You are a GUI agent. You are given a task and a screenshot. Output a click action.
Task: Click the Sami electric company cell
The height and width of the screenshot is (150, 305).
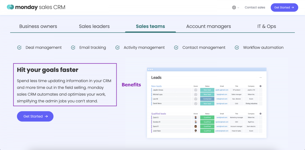[x=251, y=126]
